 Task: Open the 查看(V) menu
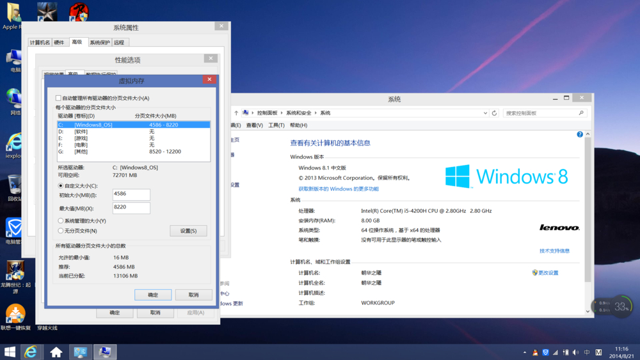pos(254,125)
